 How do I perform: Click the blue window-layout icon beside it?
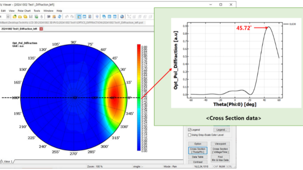[x=84, y=17]
